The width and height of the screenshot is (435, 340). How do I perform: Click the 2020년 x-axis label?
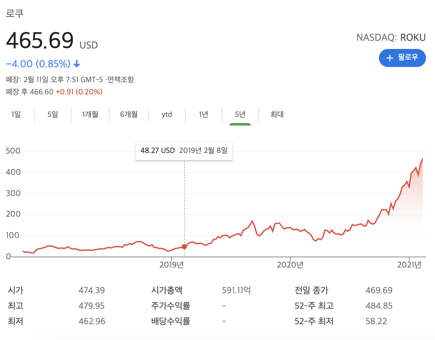290,265
